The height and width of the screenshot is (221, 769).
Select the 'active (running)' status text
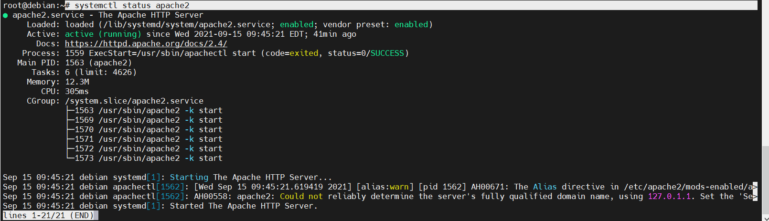point(103,34)
